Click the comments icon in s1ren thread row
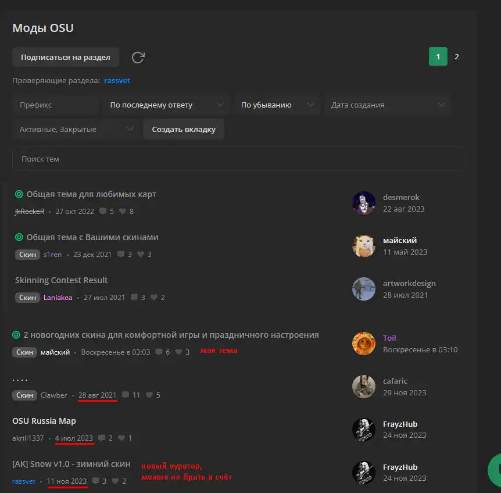501x493 pixels. (x=121, y=254)
